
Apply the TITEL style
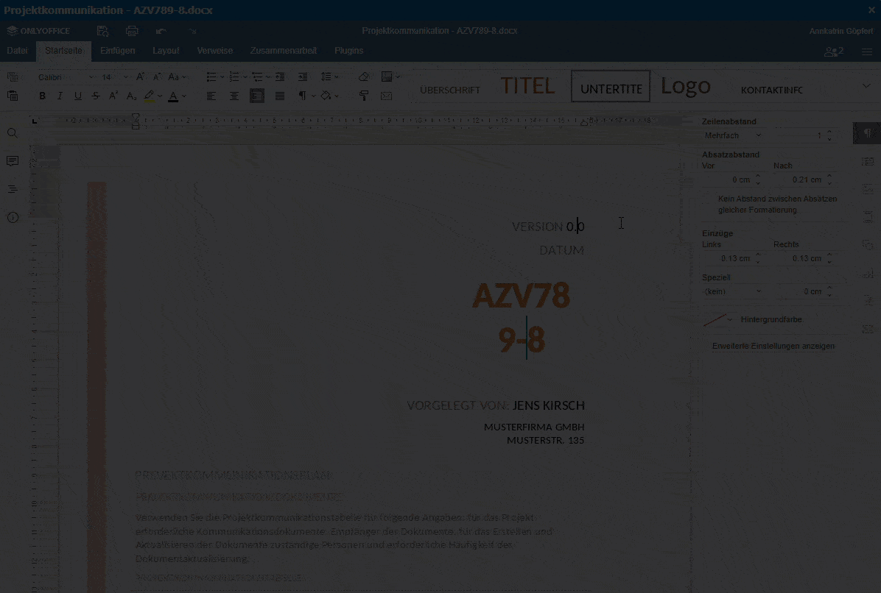click(x=527, y=87)
